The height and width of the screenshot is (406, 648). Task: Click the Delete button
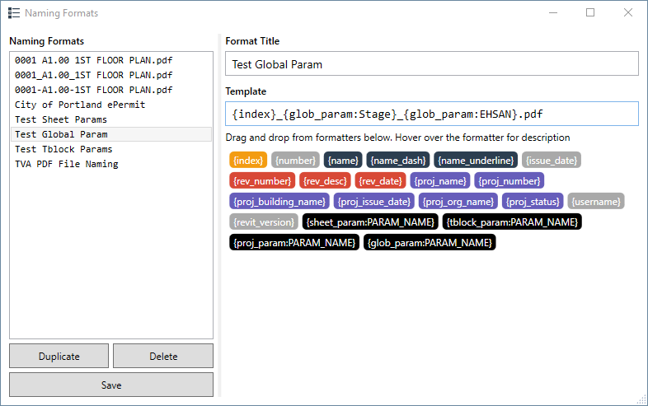pyautogui.click(x=163, y=356)
